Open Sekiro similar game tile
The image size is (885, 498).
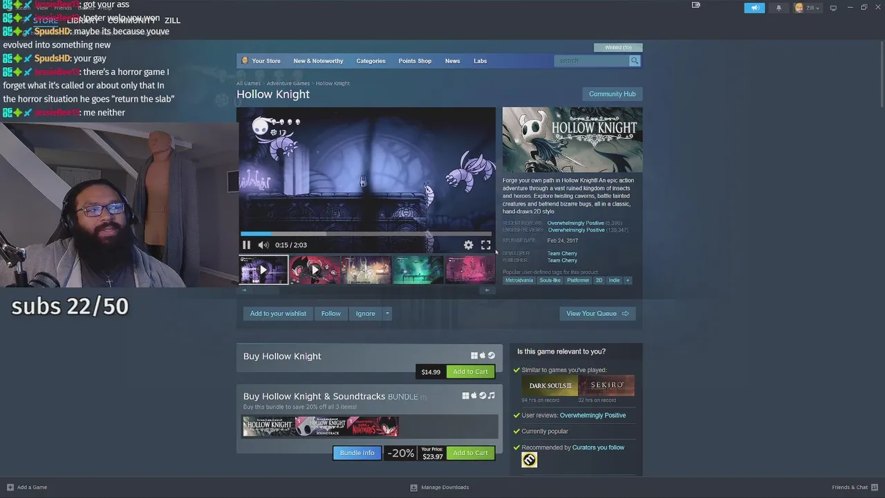coord(606,385)
